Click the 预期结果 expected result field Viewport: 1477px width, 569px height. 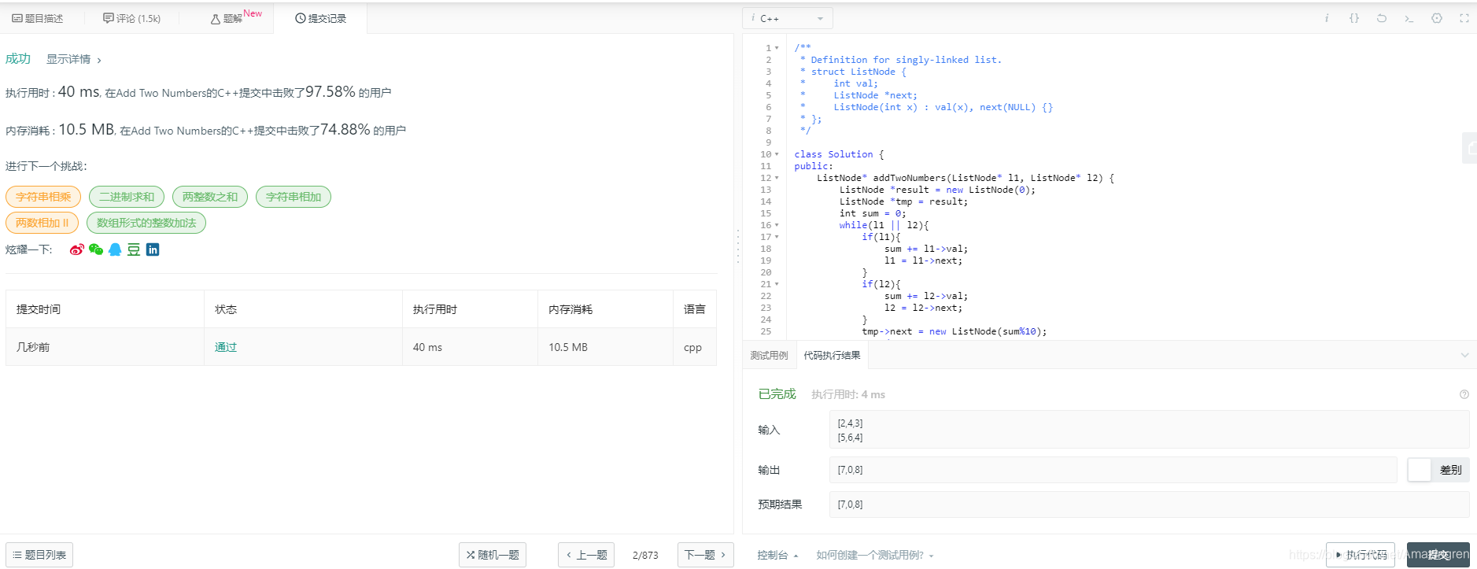click(1150, 504)
